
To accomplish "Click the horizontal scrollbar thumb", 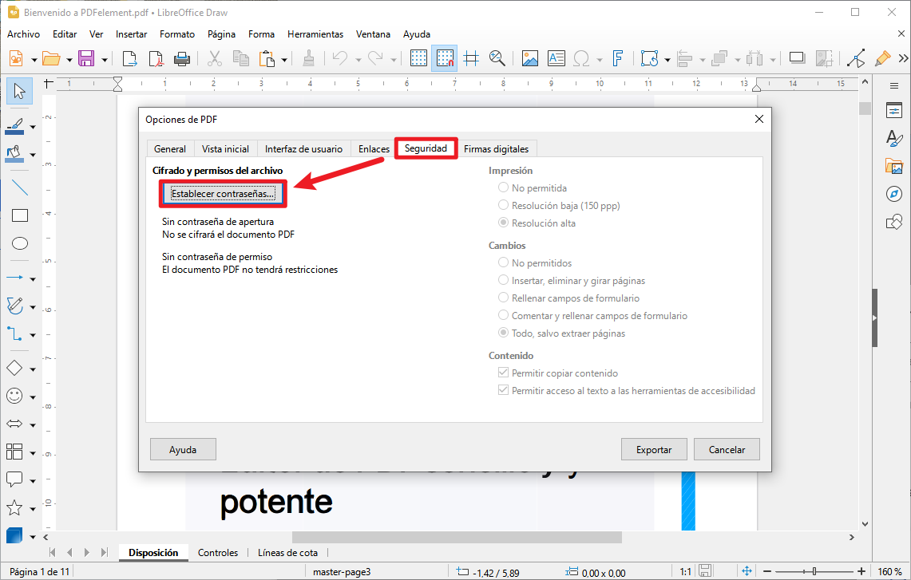I will pyautogui.click(x=457, y=537).
